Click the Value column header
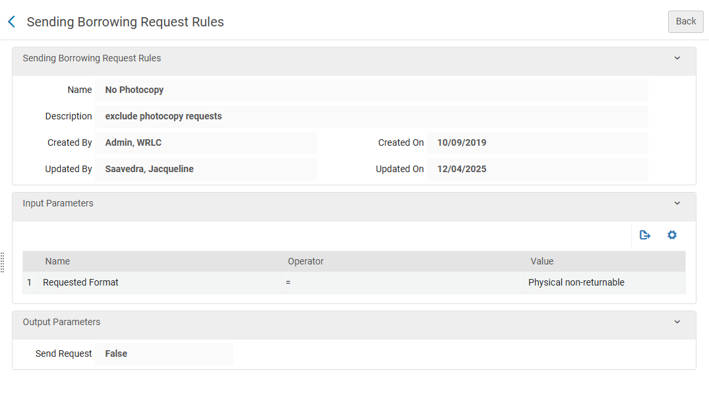This screenshot has width=709, height=399. (541, 261)
